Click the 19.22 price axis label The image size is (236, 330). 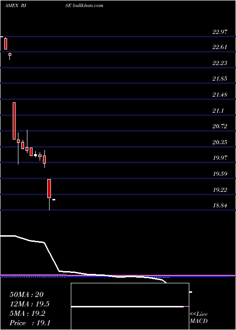tap(220, 190)
